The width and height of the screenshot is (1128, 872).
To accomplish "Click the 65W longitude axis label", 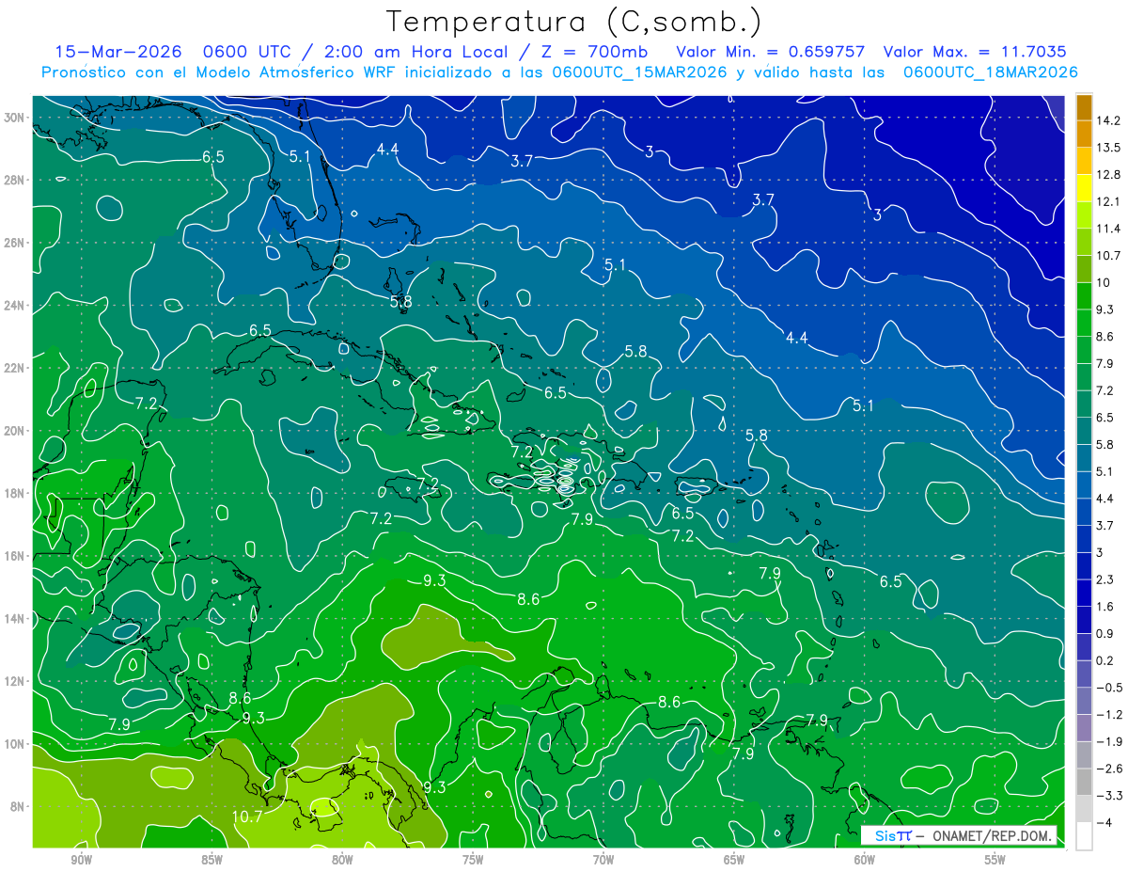I will (x=734, y=860).
